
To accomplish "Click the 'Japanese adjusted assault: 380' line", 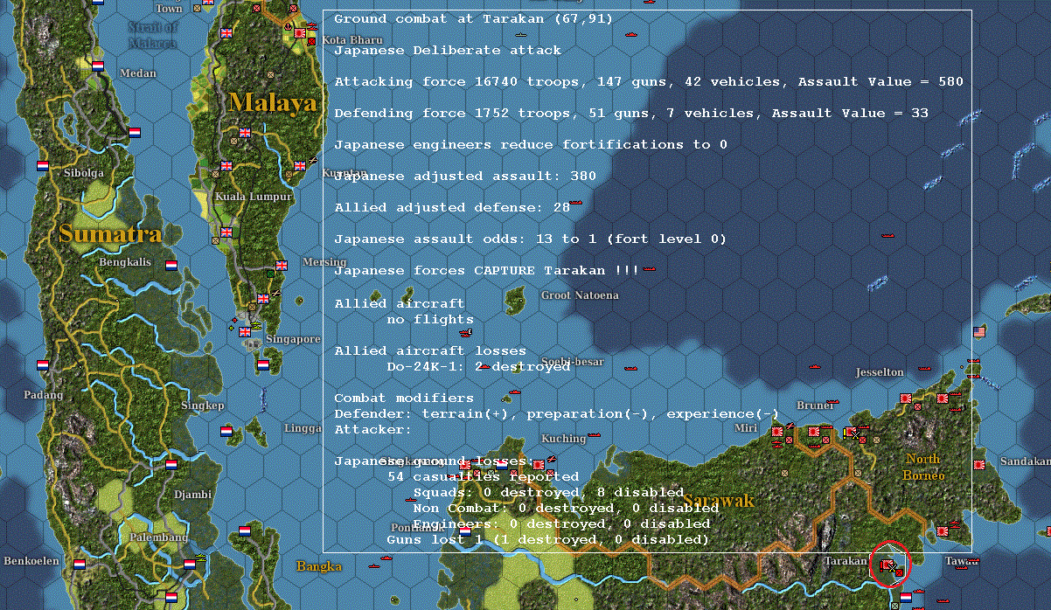I will [x=465, y=176].
